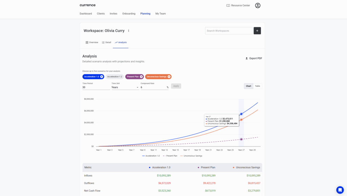Viewport: 347px width, 196px height.
Task: Open the chat support bubble icon
Action: tap(340, 190)
